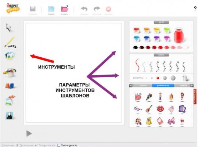Pick the magenta paint bucket
The width and height of the screenshot is (198, 147).
(167, 39)
